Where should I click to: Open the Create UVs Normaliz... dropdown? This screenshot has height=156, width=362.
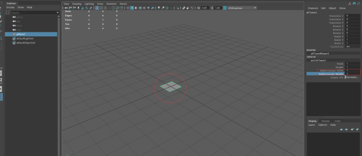pyautogui.click(x=352, y=77)
